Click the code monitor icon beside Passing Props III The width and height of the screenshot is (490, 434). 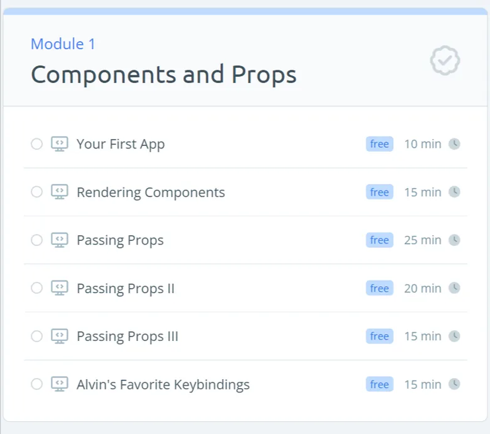click(60, 336)
